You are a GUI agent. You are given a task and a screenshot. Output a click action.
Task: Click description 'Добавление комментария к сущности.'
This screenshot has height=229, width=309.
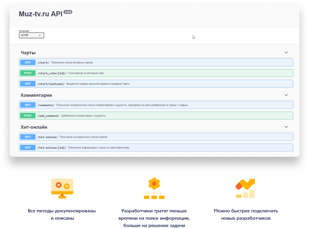coord(84,116)
